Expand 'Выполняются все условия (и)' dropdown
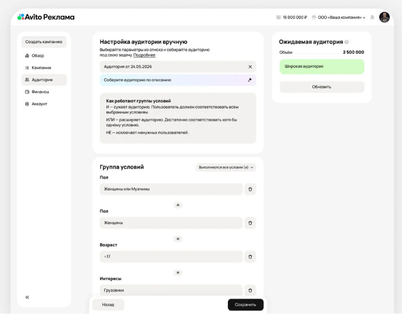Viewport: 402px width, 322px height. (x=226, y=168)
